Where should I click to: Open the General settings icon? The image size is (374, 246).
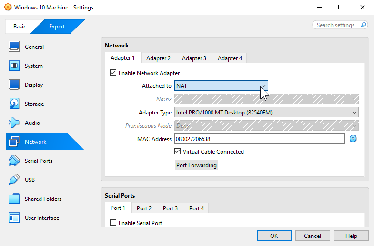click(x=14, y=47)
